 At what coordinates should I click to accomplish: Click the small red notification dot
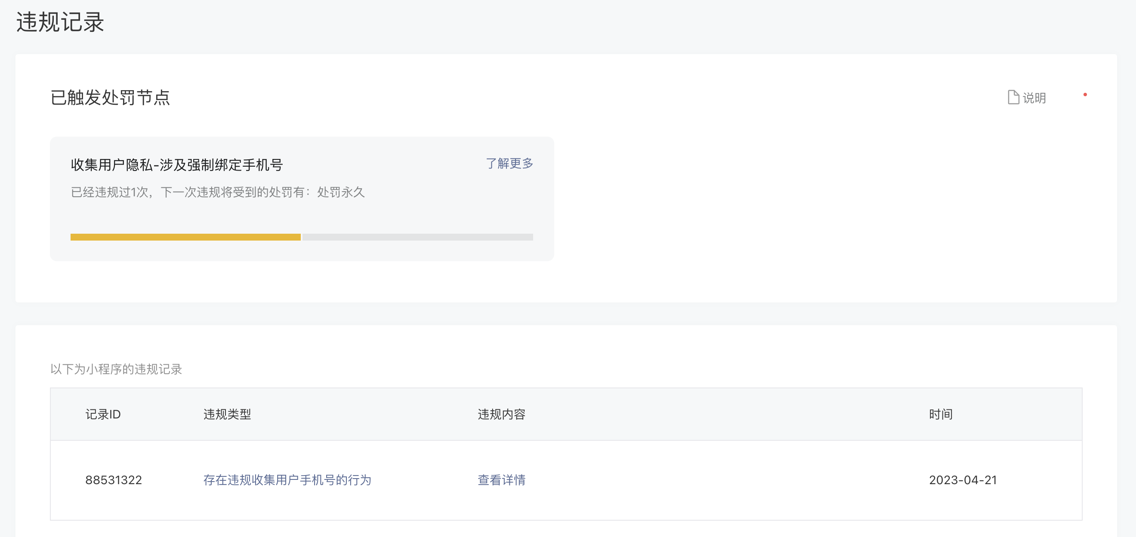(x=1085, y=95)
